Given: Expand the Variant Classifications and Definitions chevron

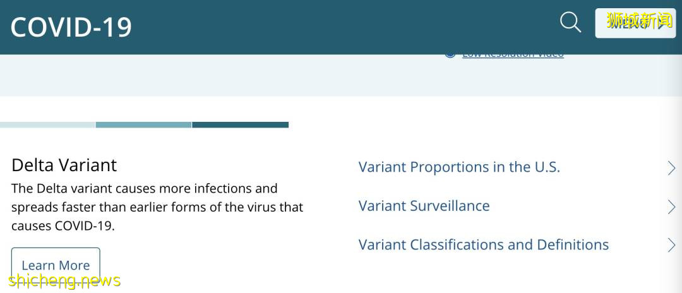Looking at the screenshot, I should [671, 245].
